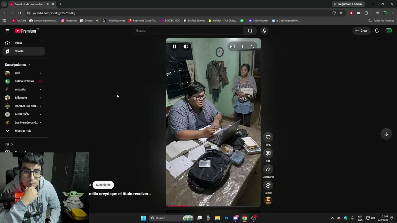
Task: Select Shorts in the sidebar
Action: (24, 51)
